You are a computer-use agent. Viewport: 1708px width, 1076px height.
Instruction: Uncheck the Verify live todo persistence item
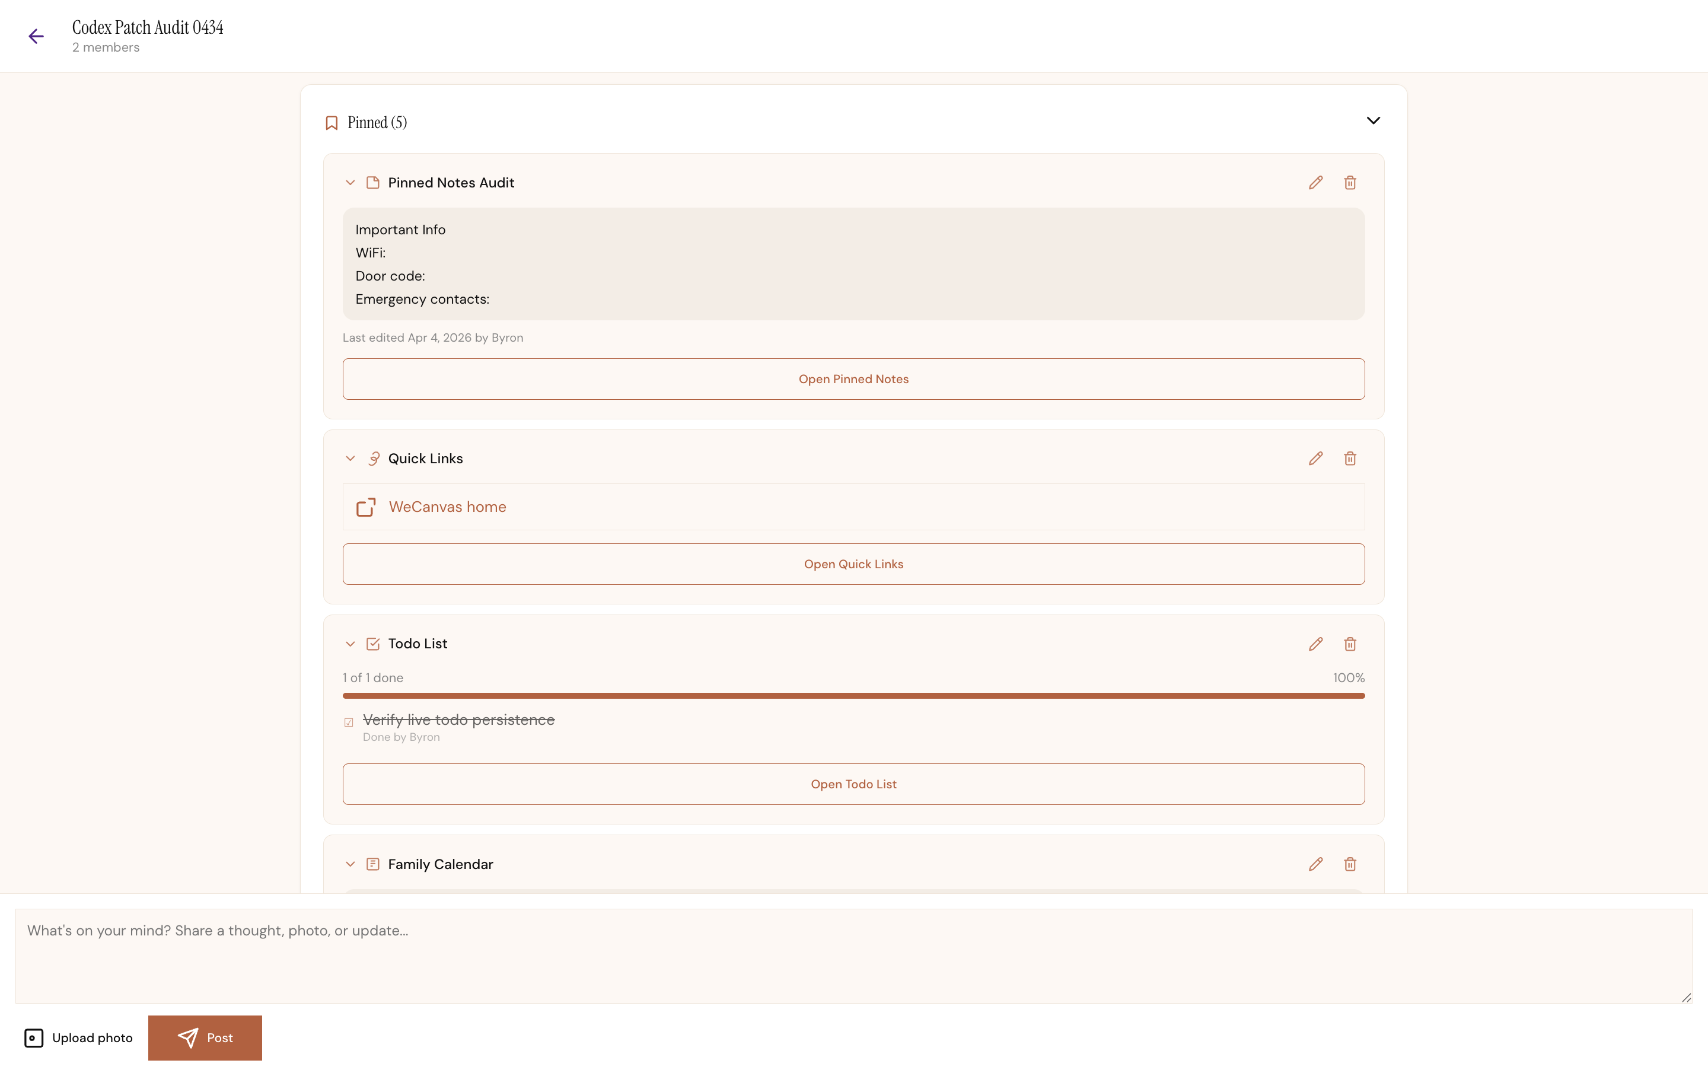[x=348, y=721]
